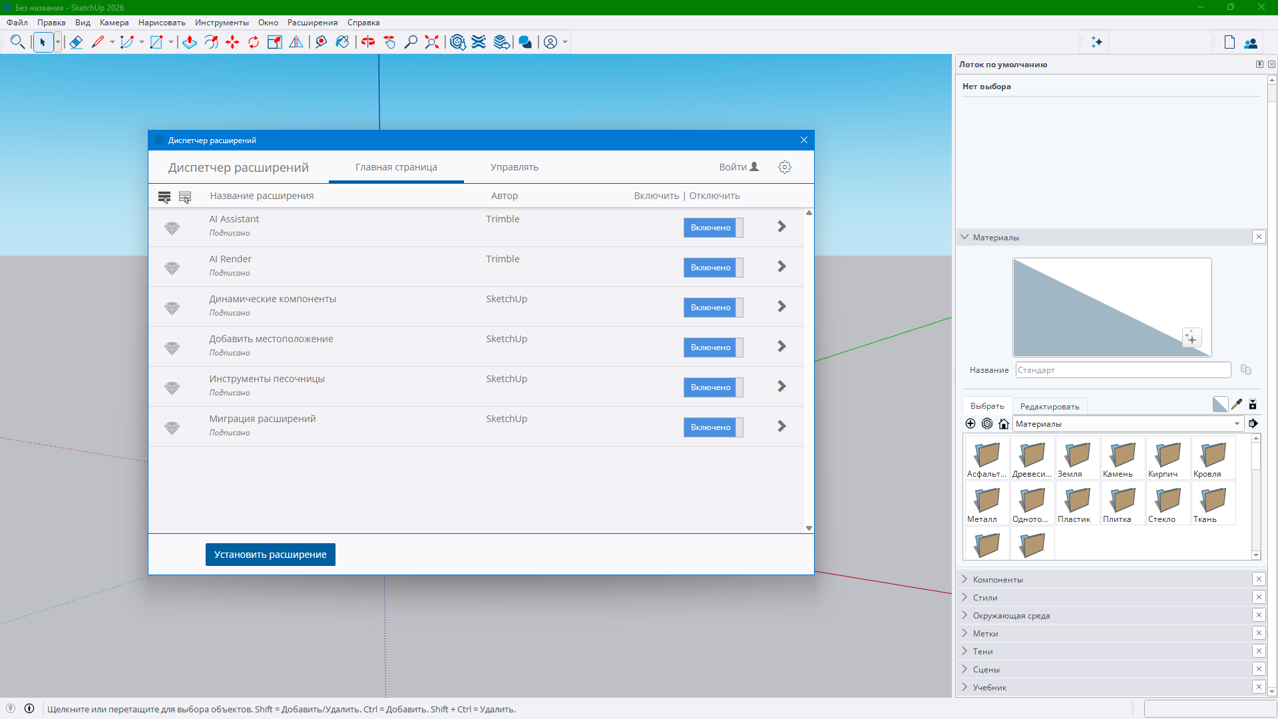This screenshot has height=719, width=1278.
Task: Toggle Миграция расширений enabled switch
Action: click(713, 427)
